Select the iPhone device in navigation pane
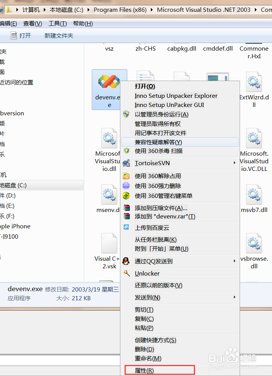This screenshot has width=272, height=376. (x=15, y=226)
